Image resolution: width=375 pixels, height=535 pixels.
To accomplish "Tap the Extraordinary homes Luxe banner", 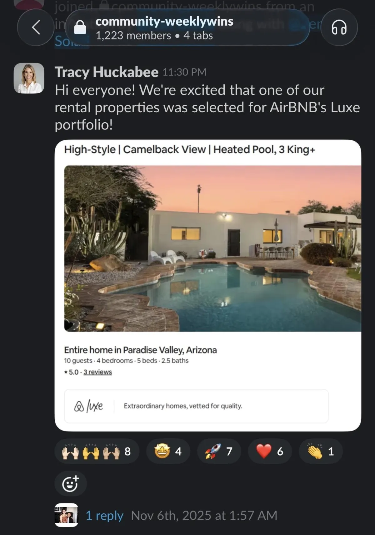I will click(196, 406).
